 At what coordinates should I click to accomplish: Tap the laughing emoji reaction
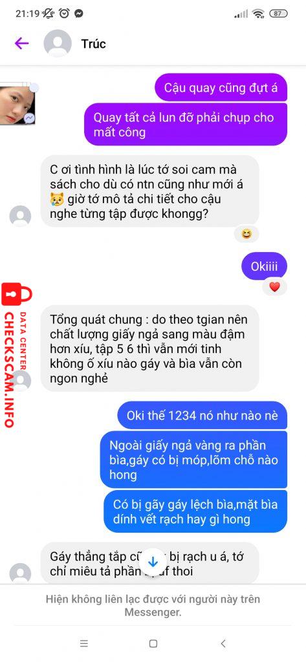click(246, 233)
